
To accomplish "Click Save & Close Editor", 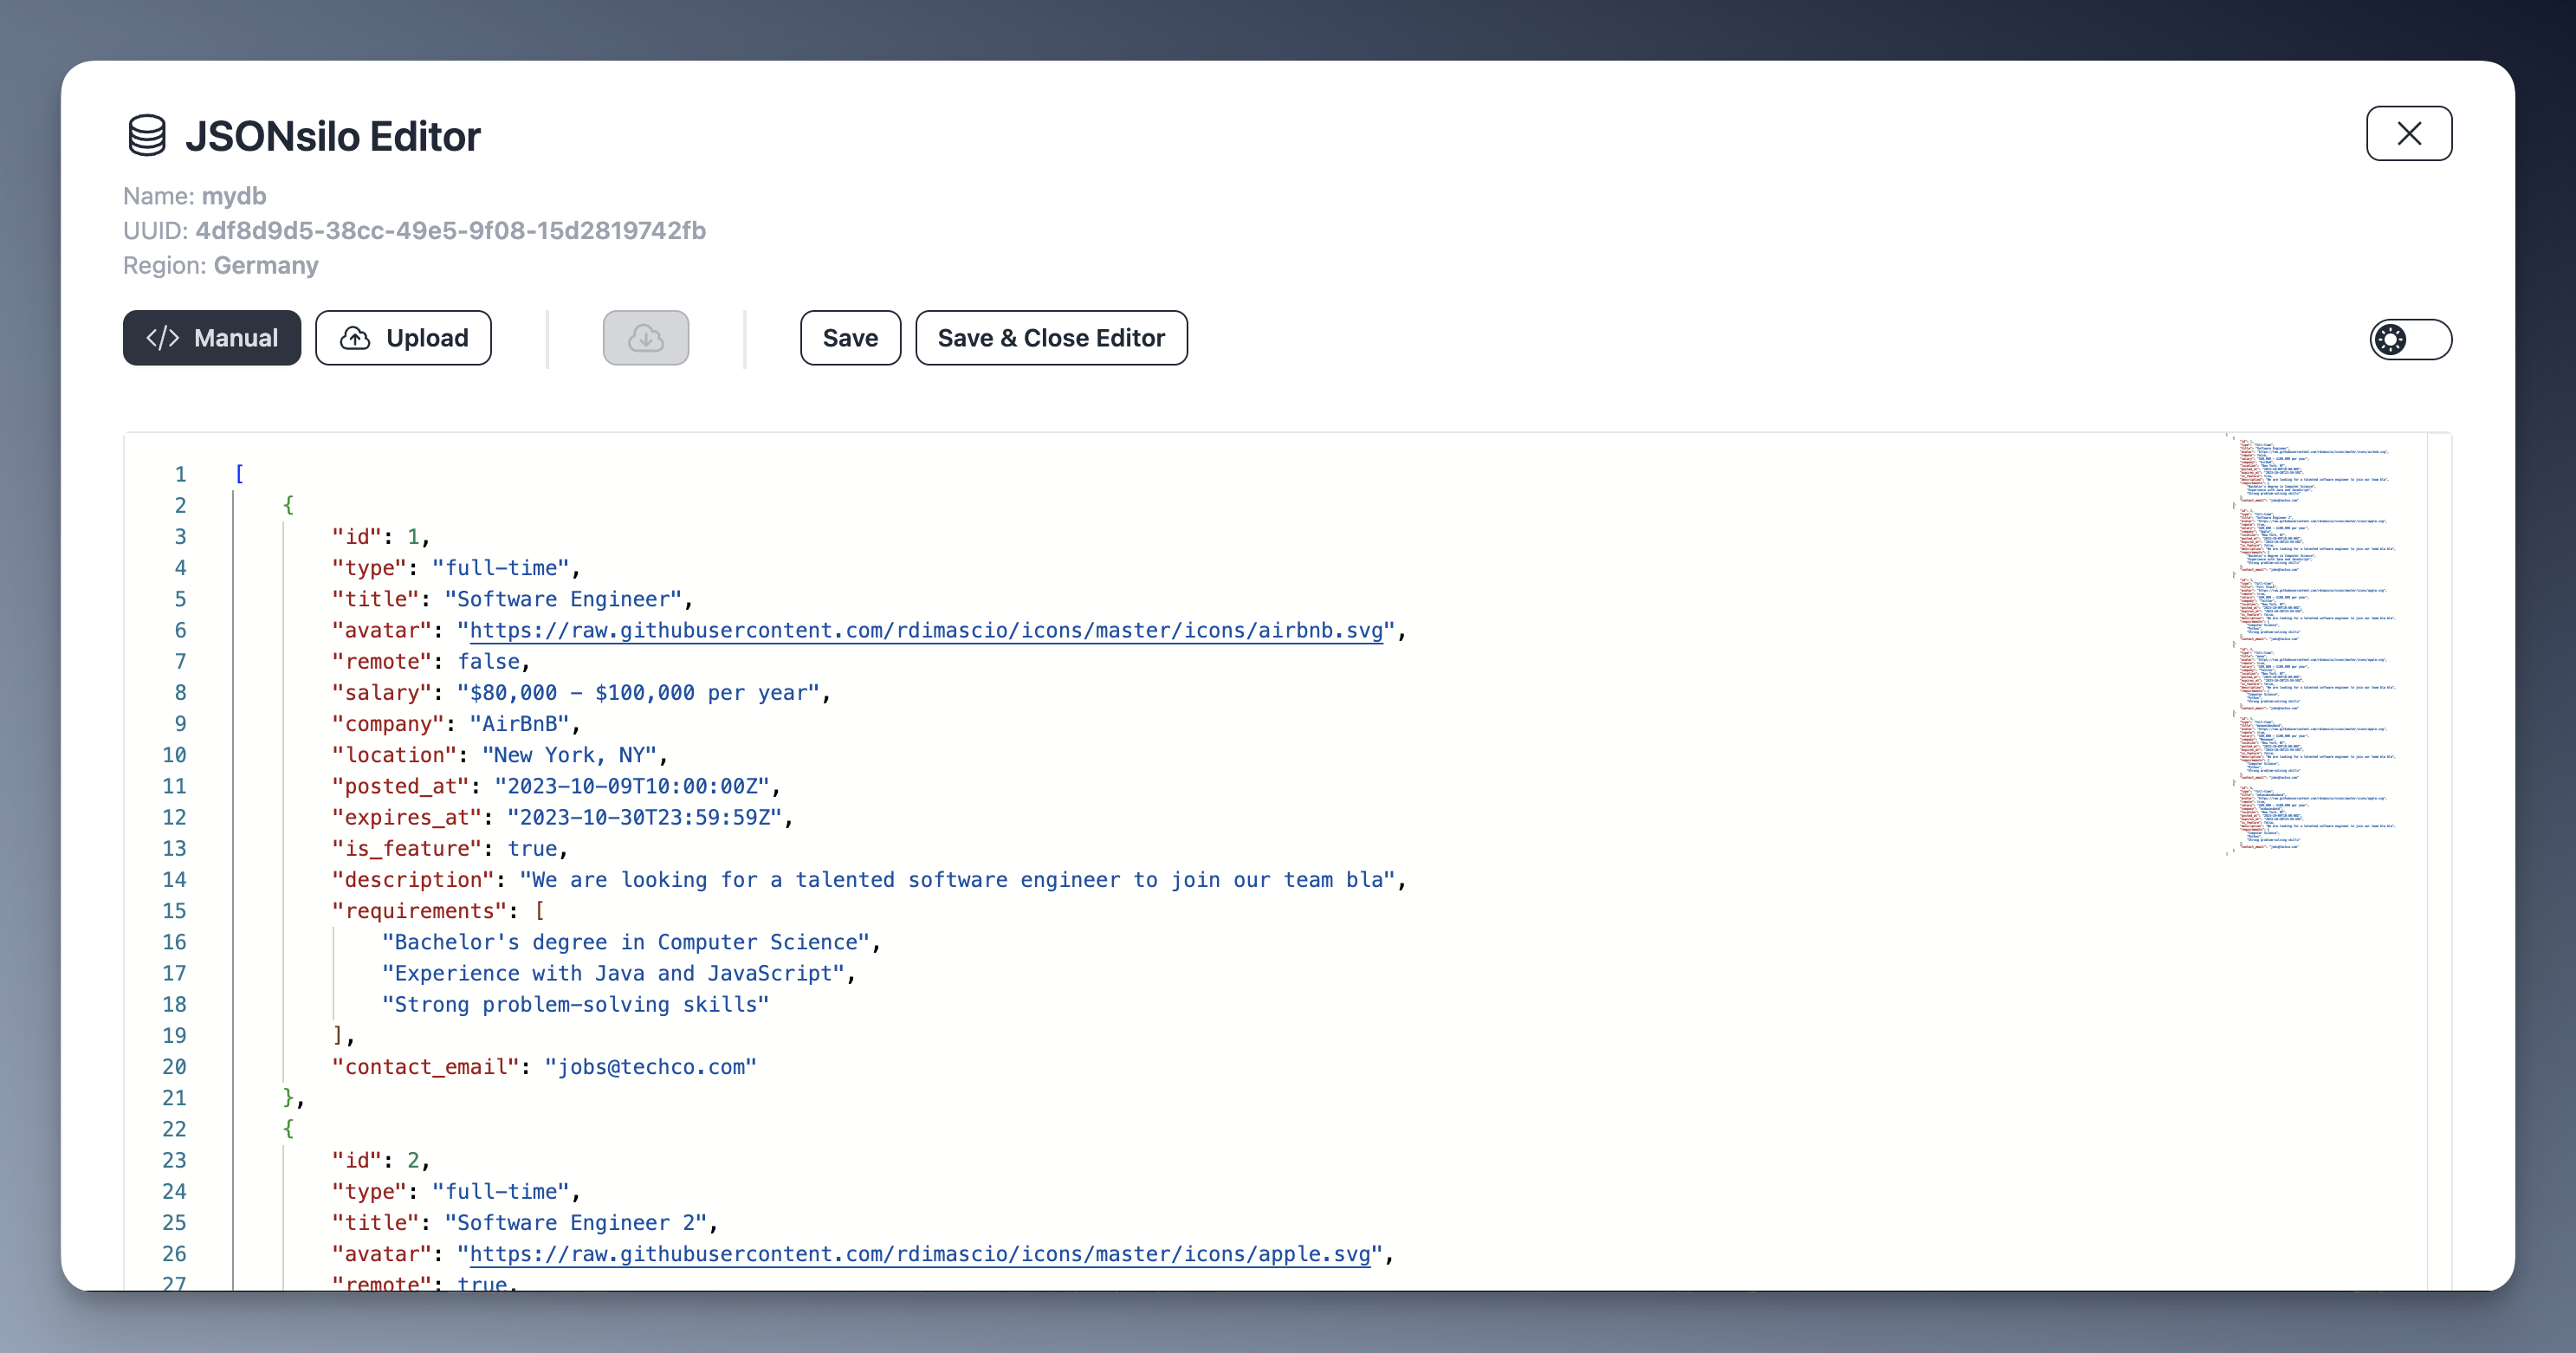I will [1051, 338].
